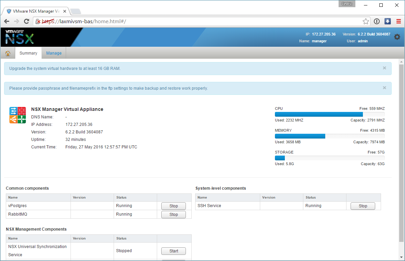
Task: Click the scrollbar down arrow
Action: tap(401, 257)
